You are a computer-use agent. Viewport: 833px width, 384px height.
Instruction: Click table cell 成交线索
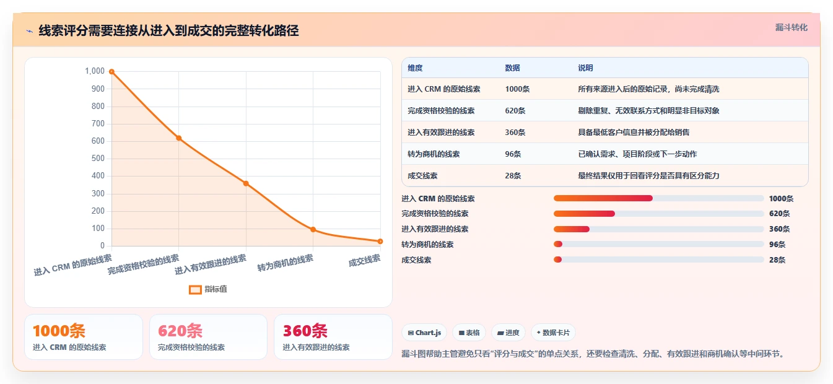(x=422, y=176)
